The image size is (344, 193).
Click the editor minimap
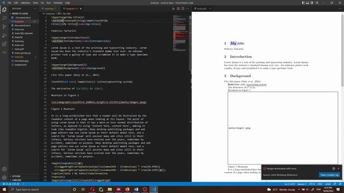tap(181, 33)
